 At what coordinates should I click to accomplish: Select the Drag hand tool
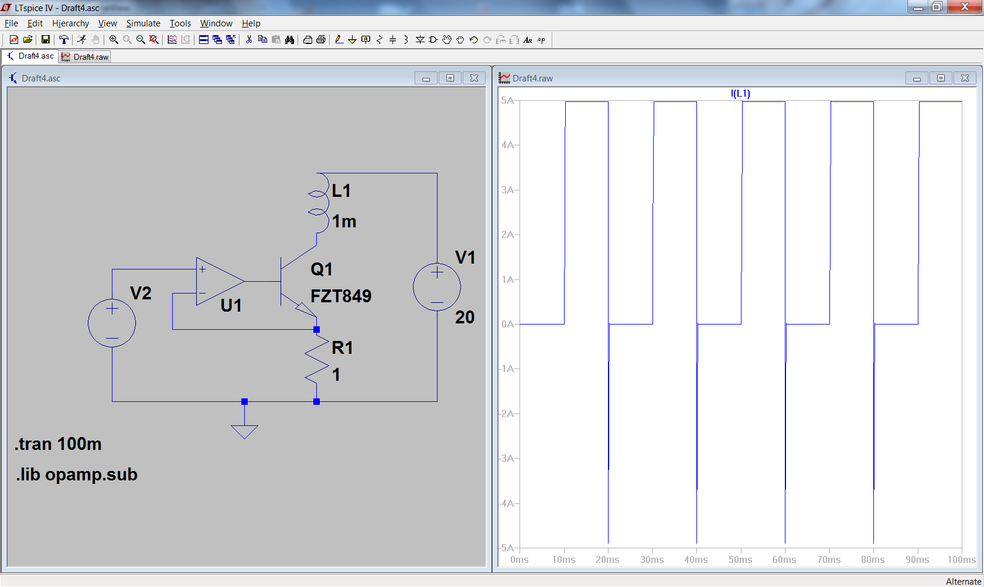click(x=460, y=40)
